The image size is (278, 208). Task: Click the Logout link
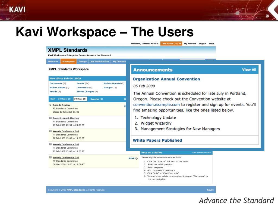pyautogui.click(x=203, y=44)
